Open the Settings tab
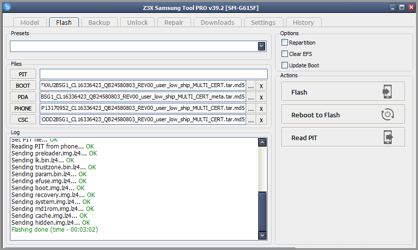The width and height of the screenshot is (418, 250). 264,22
